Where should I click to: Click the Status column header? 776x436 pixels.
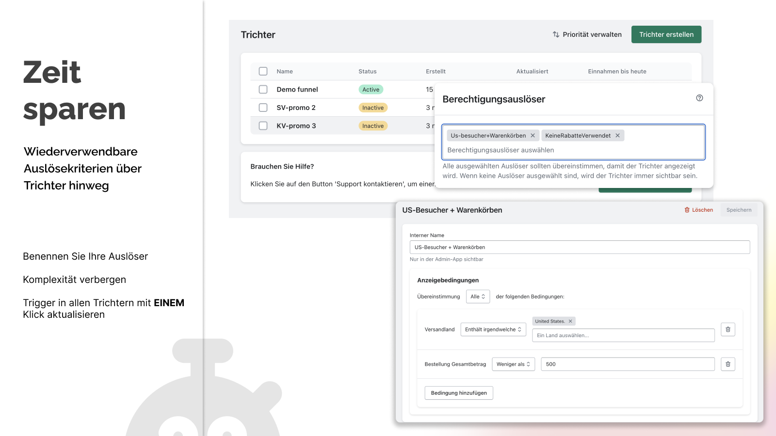click(x=368, y=71)
